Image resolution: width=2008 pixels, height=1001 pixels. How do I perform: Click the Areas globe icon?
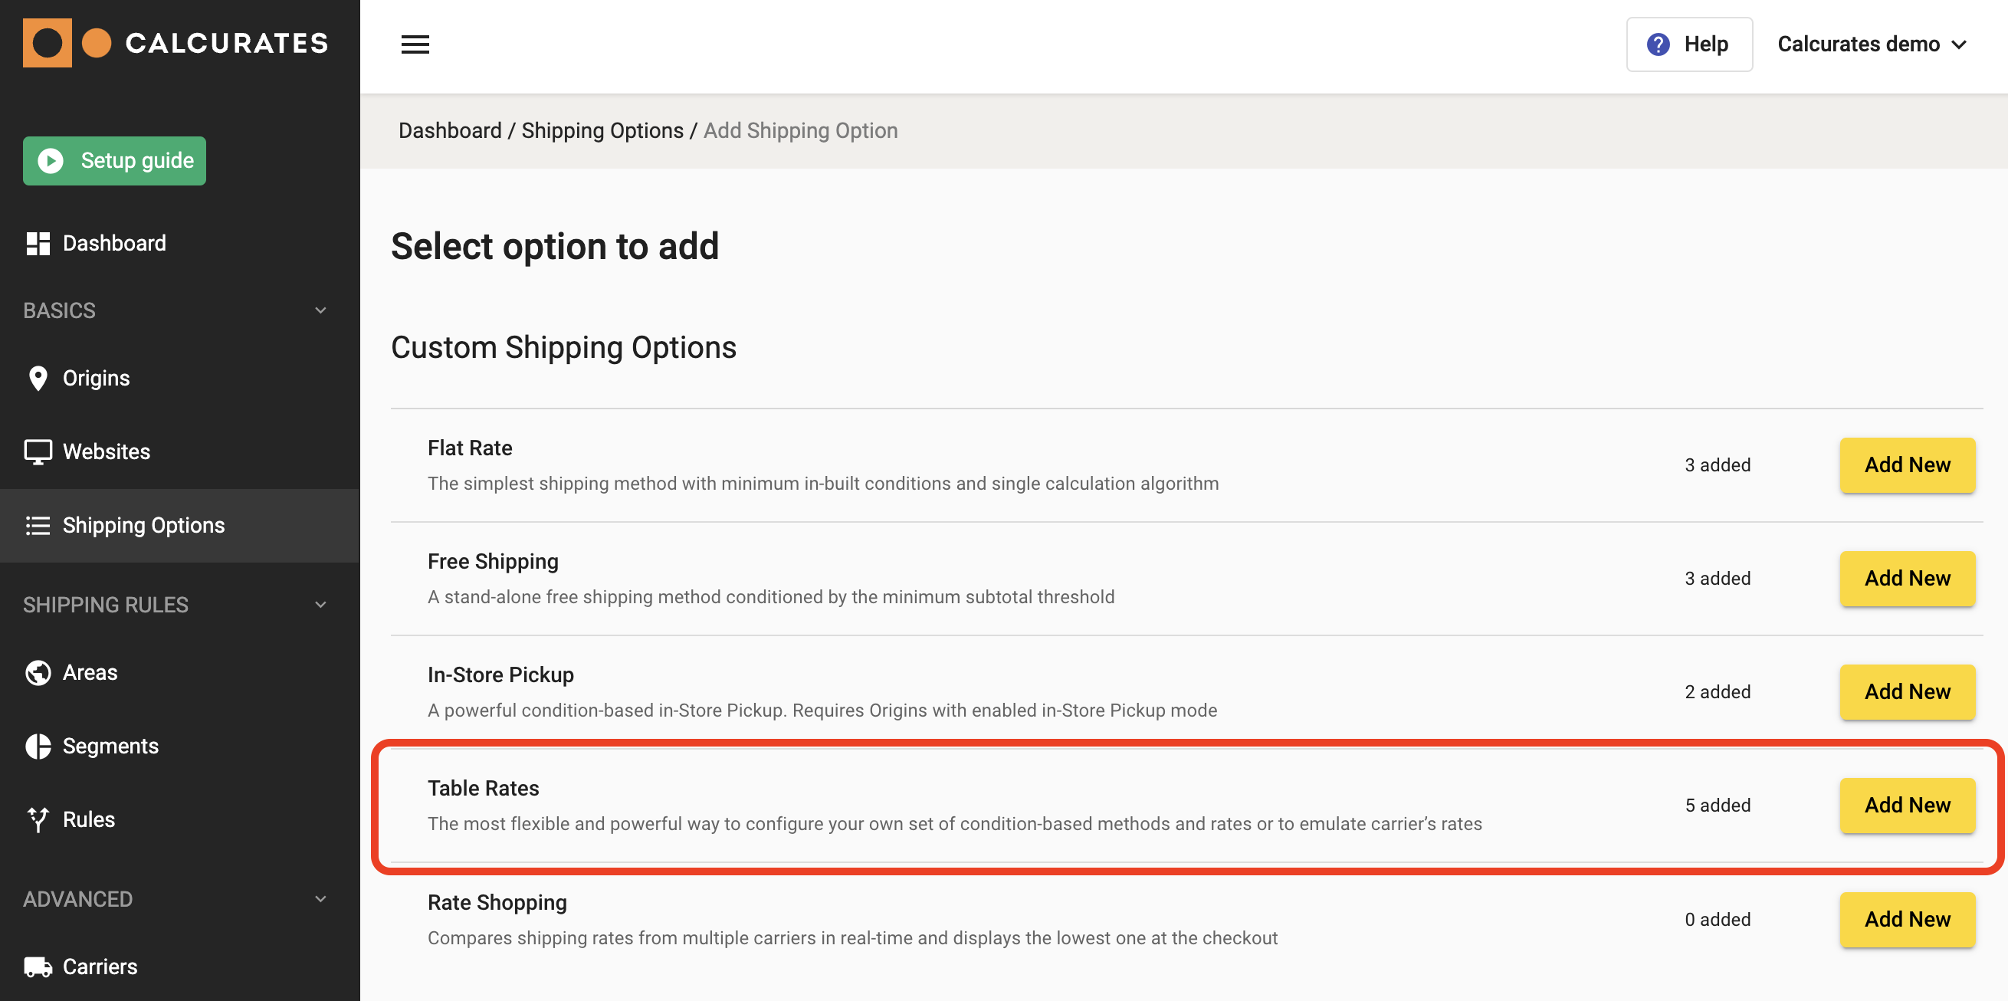[x=38, y=672]
